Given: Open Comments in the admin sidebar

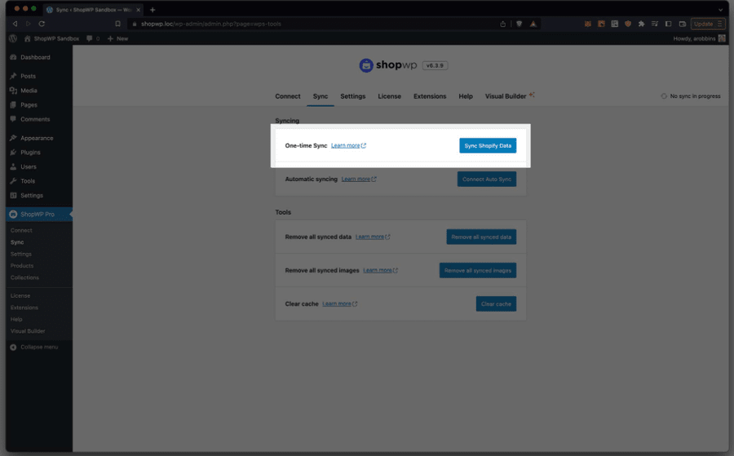Looking at the screenshot, I should click(35, 119).
